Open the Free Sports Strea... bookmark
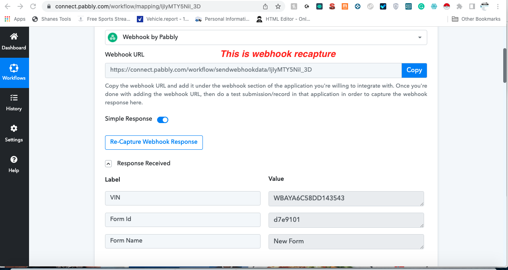 (x=104, y=19)
